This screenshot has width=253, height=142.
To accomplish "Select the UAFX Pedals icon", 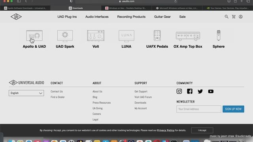I will [157, 35].
